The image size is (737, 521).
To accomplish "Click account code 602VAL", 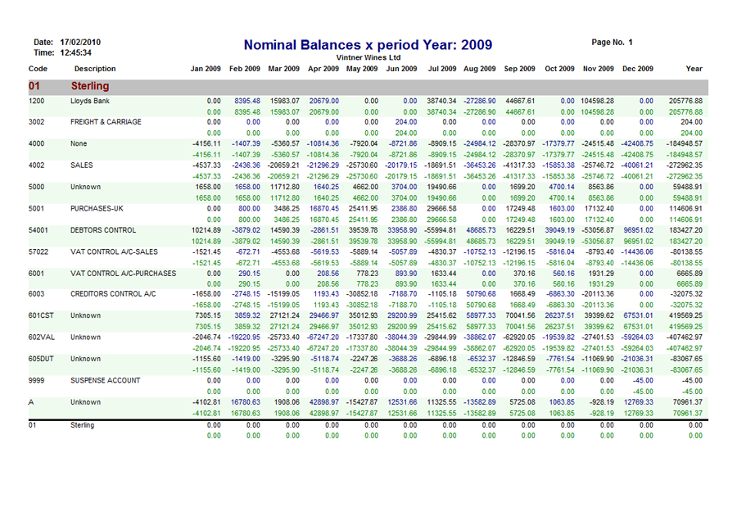I will (x=42, y=338).
